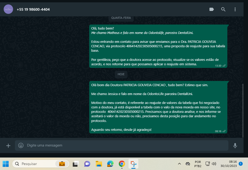Open File Explorer from the taskbar
248x170 pixels.
[99, 164]
